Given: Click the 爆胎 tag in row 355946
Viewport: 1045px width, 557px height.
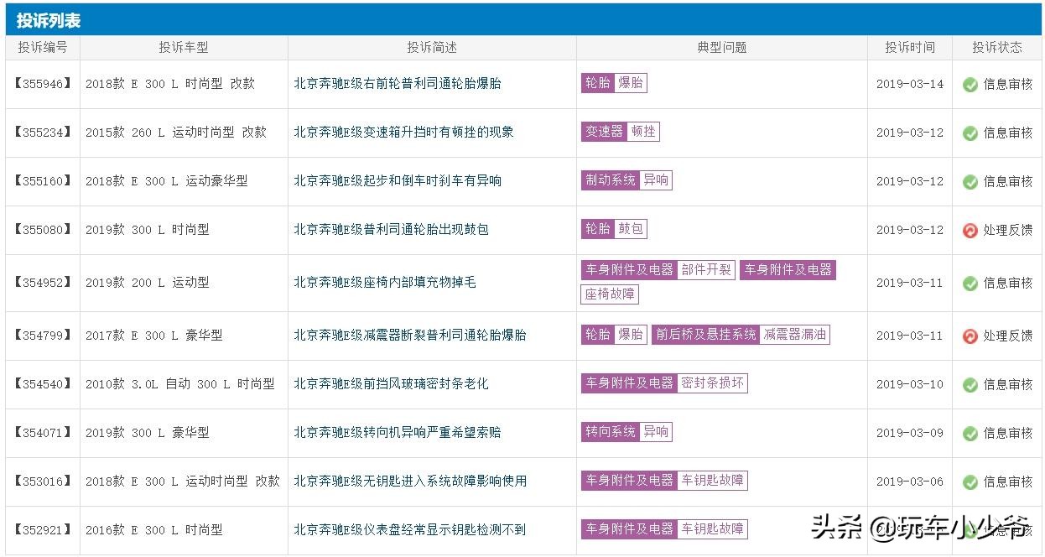Looking at the screenshot, I should 631,83.
